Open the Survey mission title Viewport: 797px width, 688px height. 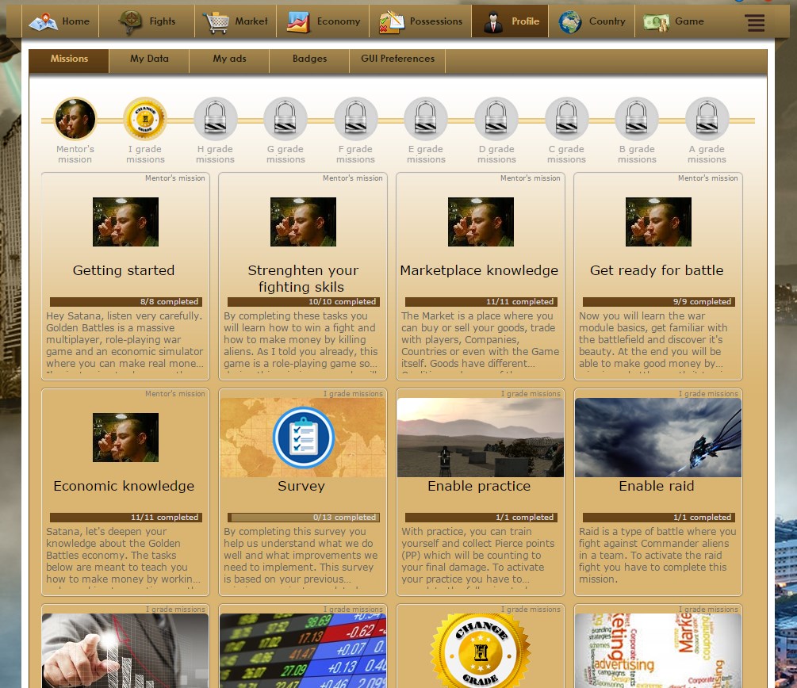coord(301,486)
